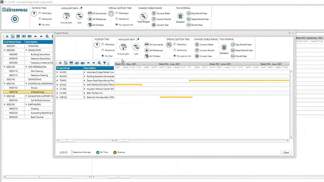This screenshot has width=324, height=182.
Task: Open the settings gear under the Enterprise logo
Action: 14,19
